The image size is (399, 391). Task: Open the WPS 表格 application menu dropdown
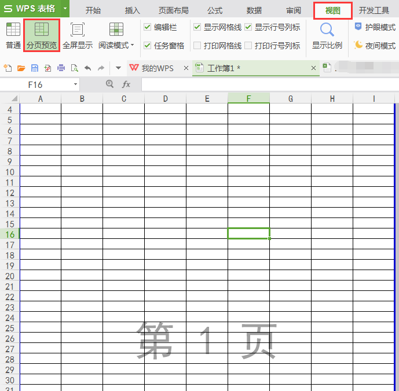pyautogui.click(x=65, y=9)
